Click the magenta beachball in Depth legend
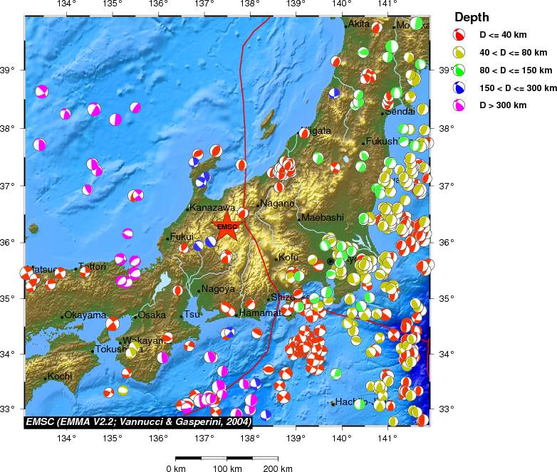The image size is (557, 472). tap(459, 105)
